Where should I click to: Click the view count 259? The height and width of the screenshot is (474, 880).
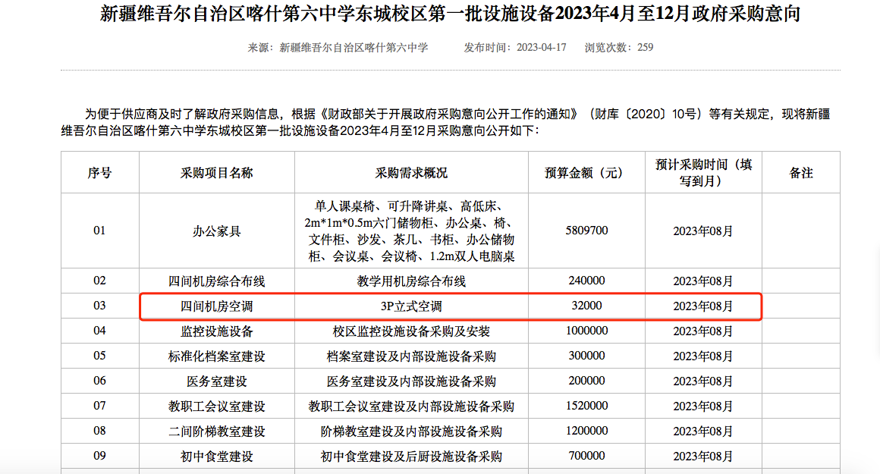[x=645, y=47]
